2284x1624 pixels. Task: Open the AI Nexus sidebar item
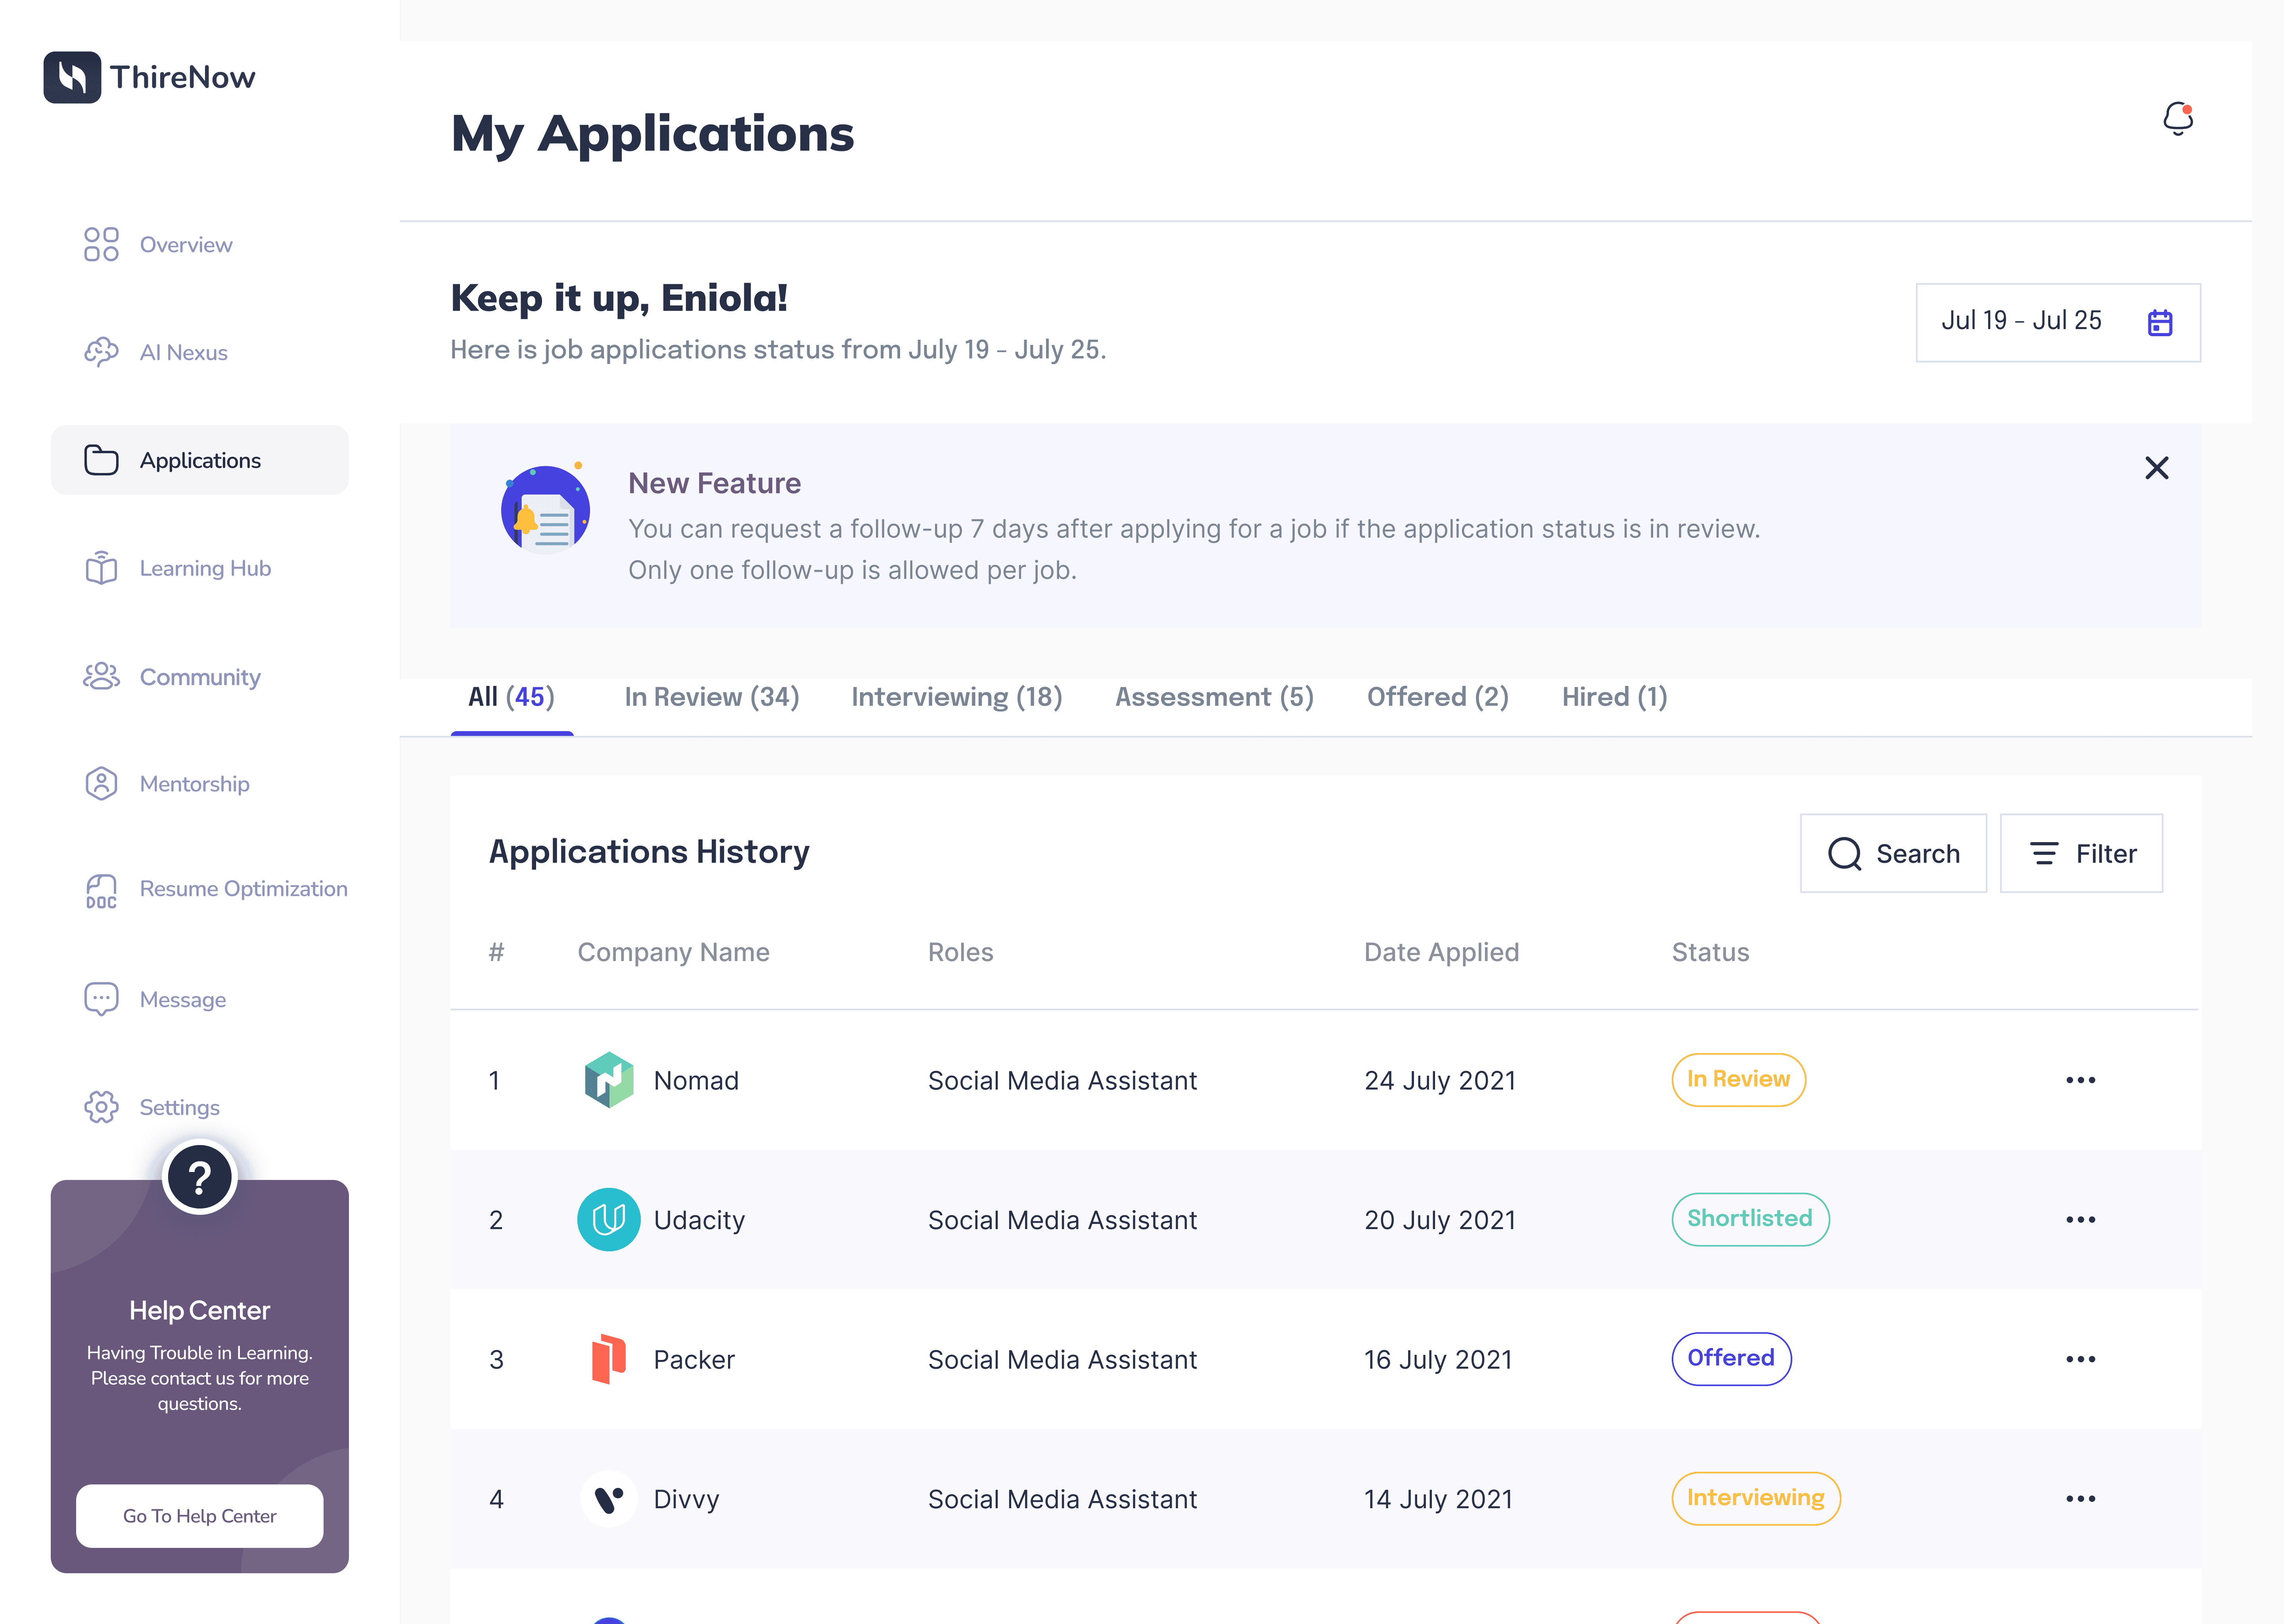pos(183,352)
